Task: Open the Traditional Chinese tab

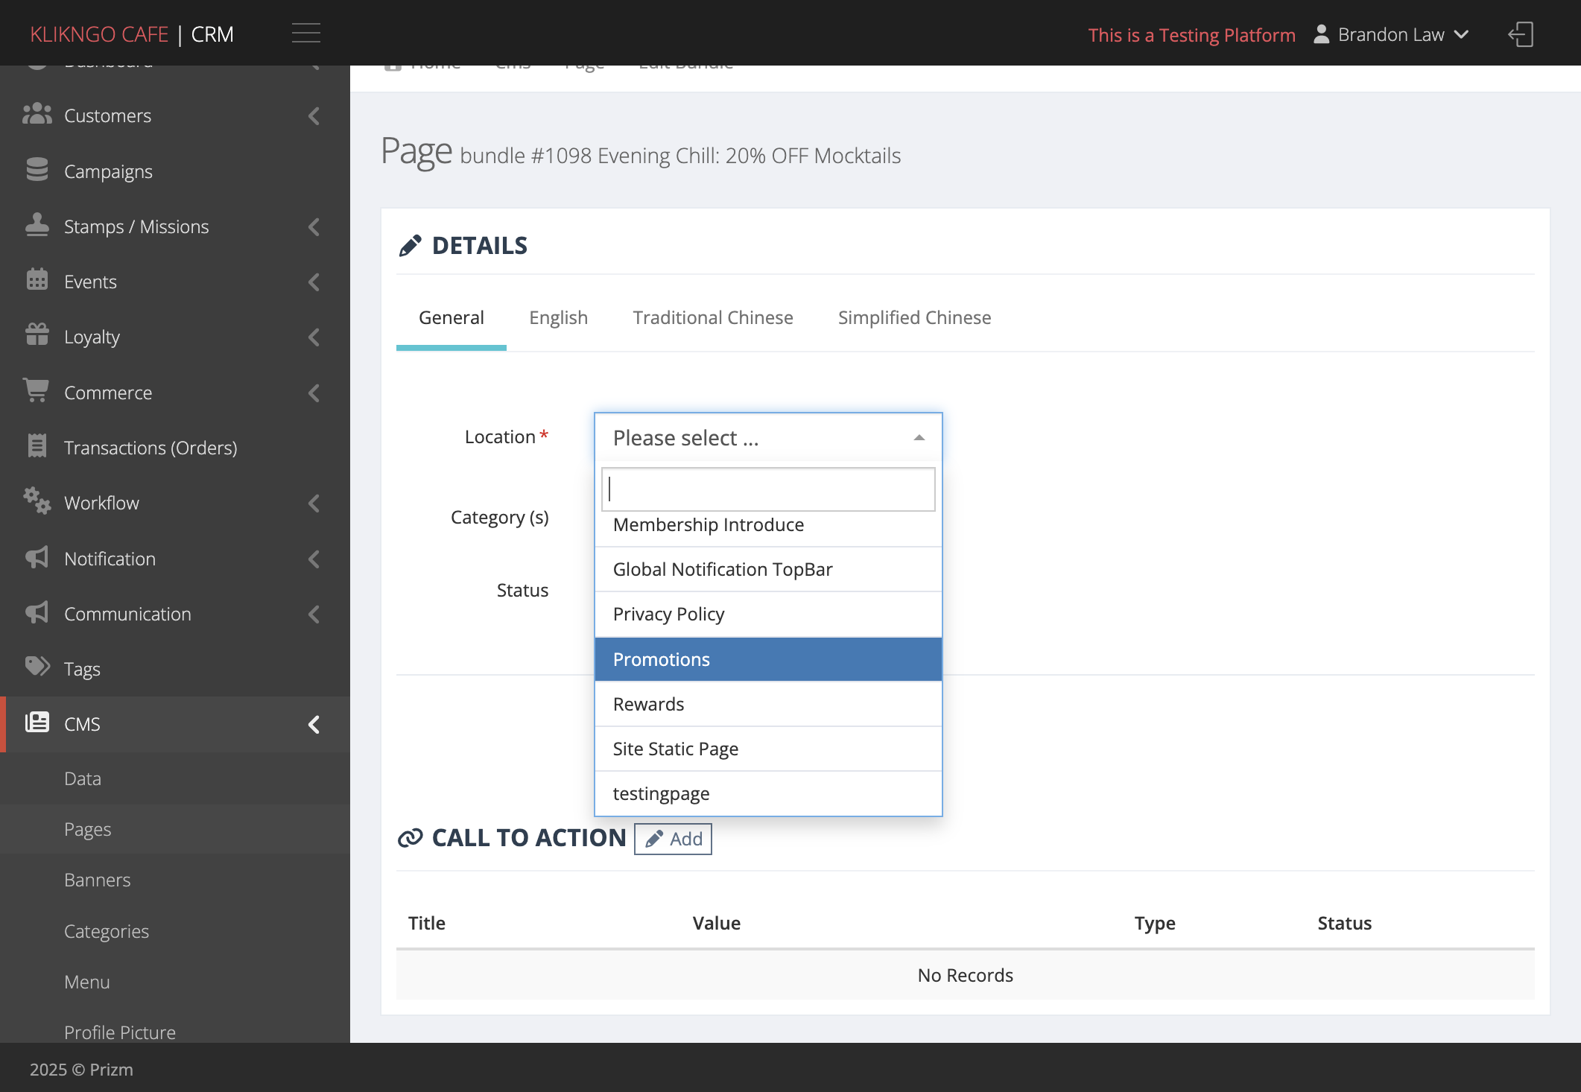Action: coord(713,317)
